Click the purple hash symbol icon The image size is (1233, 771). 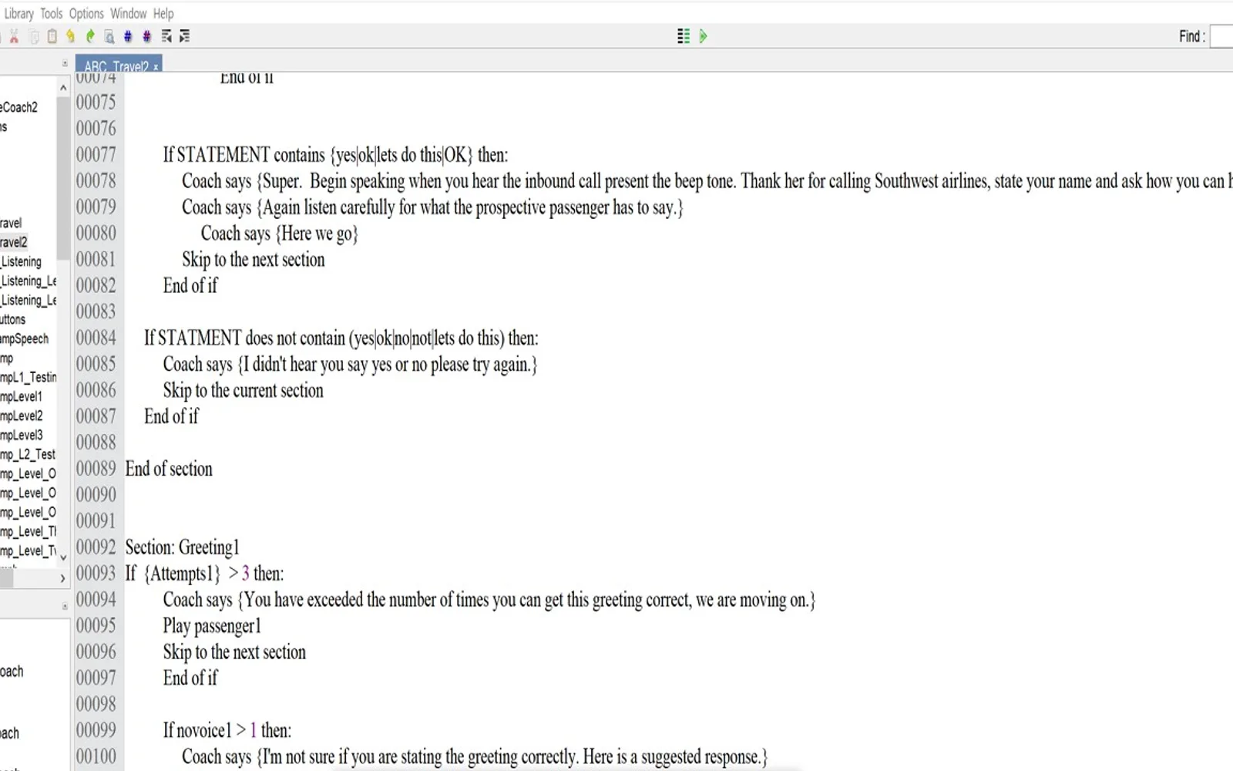(x=146, y=36)
